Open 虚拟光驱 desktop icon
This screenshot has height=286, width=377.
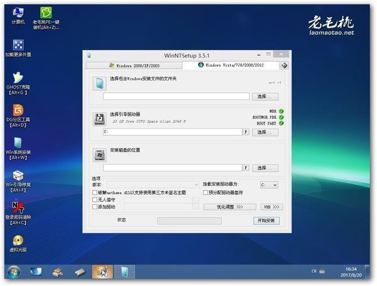tap(18, 243)
